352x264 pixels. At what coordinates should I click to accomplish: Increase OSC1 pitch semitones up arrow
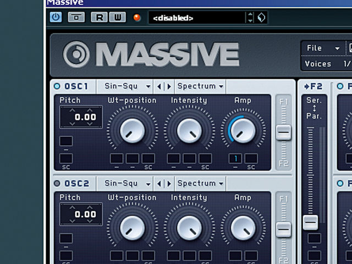tap(72, 110)
